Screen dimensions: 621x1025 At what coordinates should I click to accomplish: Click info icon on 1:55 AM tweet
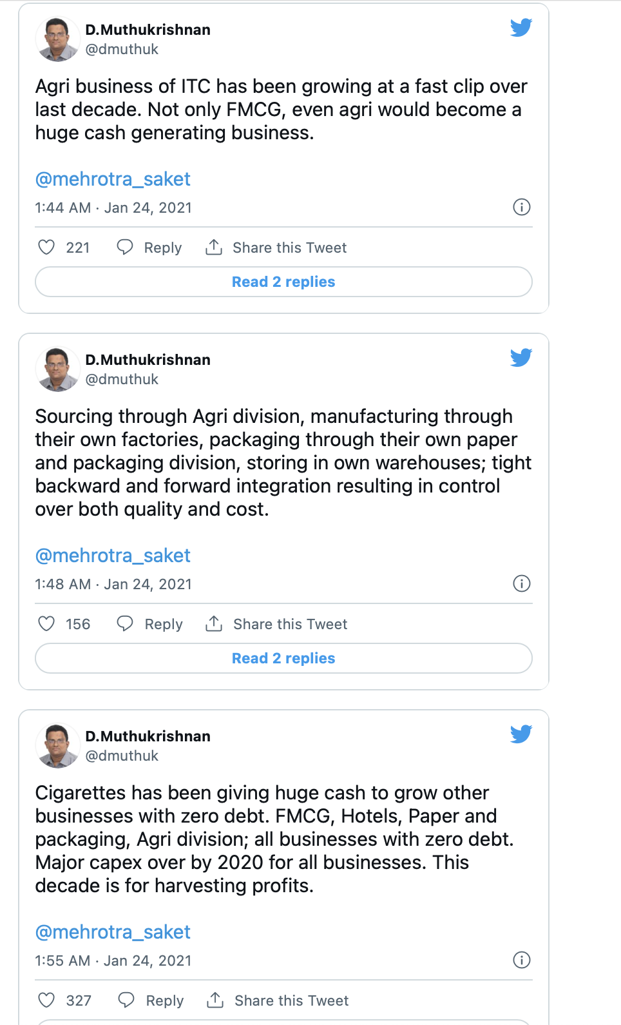click(521, 960)
